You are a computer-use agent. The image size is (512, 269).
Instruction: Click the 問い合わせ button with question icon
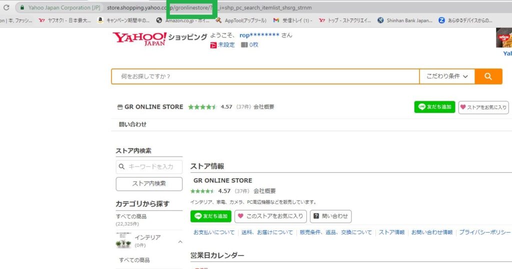click(x=330, y=217)
